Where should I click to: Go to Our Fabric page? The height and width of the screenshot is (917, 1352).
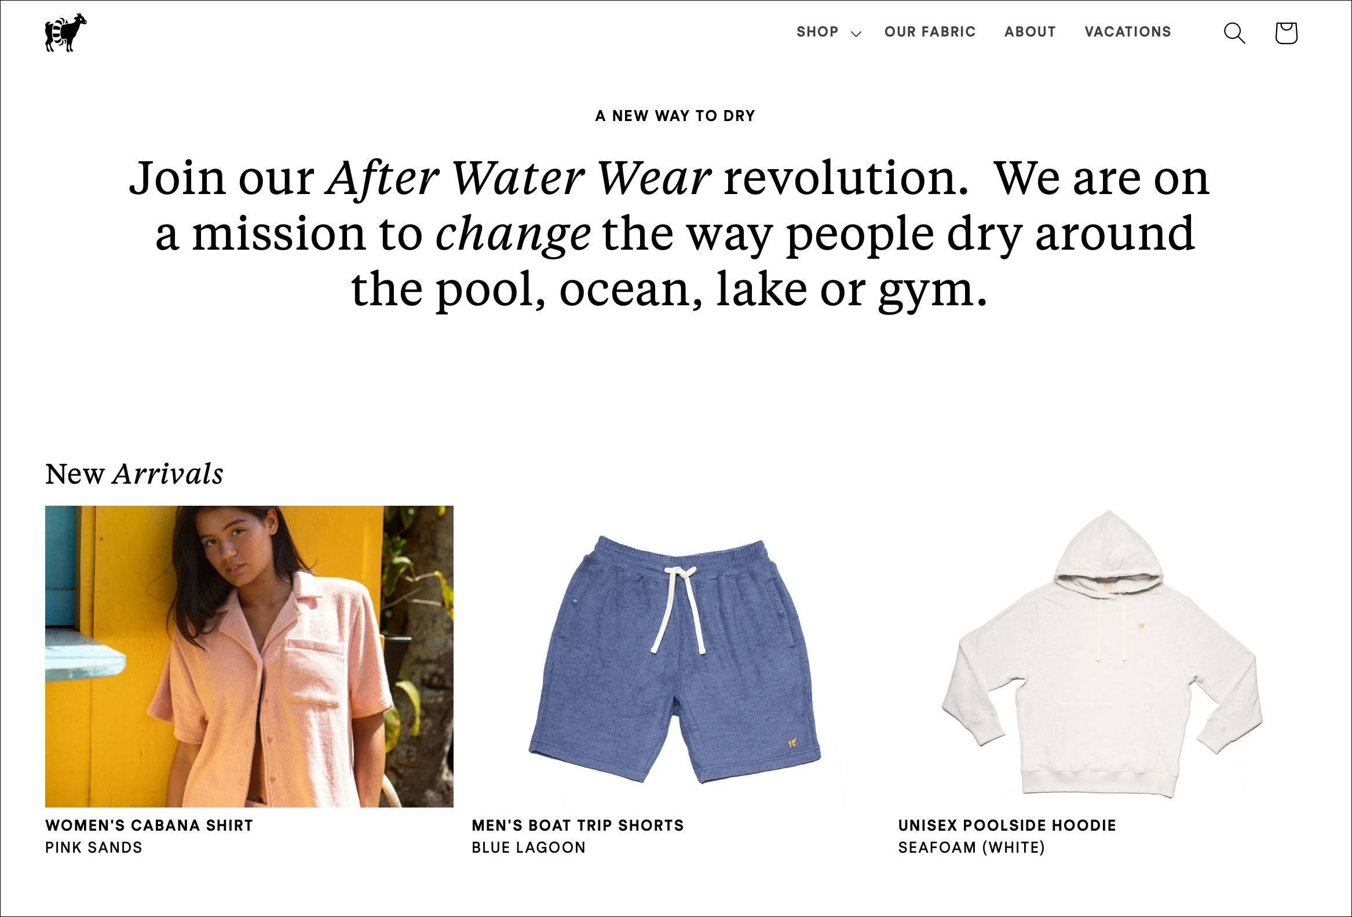tap(930, 32)
